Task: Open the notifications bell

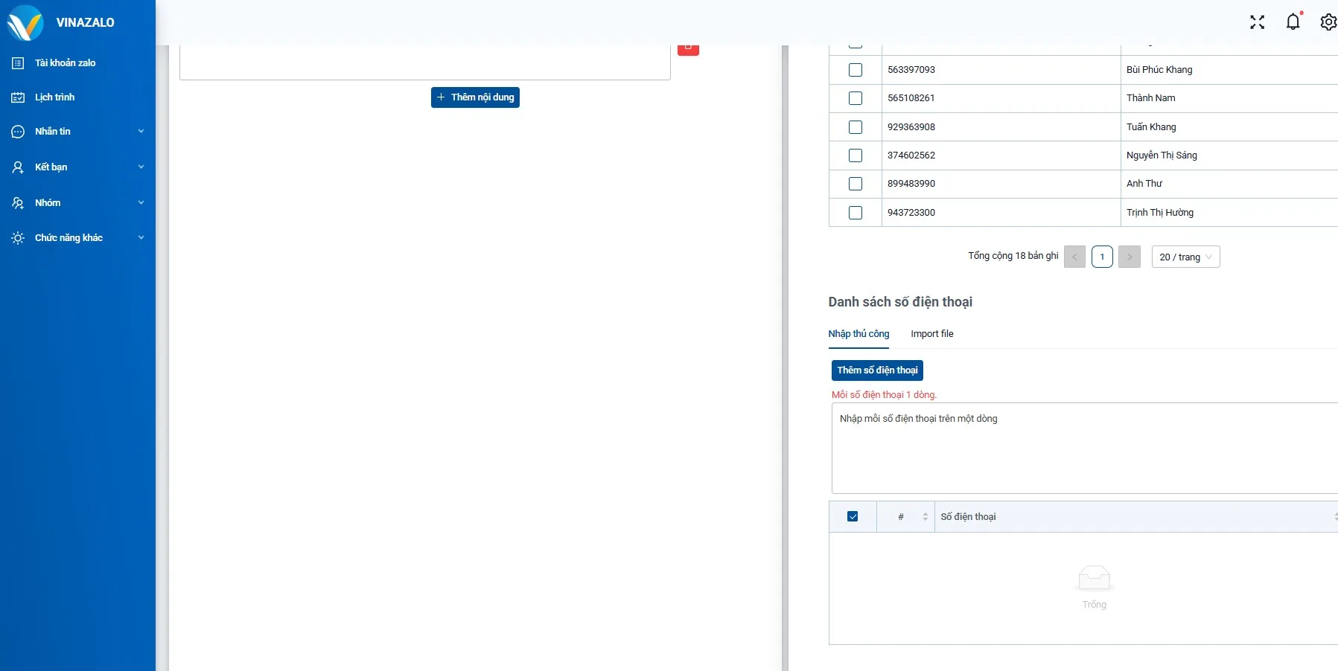Action: click(1293, 22)
